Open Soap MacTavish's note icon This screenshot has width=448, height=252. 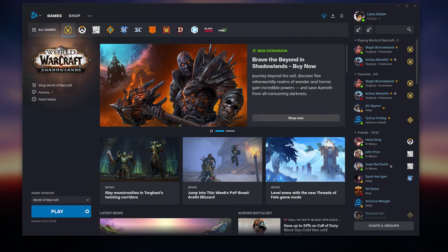(x=391, y=166)
